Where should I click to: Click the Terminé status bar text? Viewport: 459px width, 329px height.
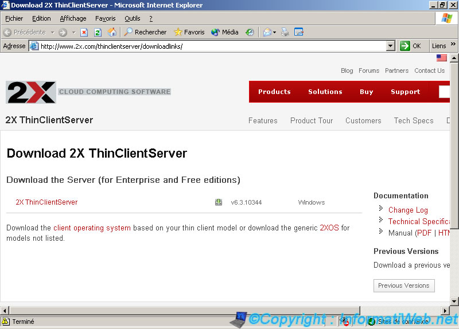(x=23, y=322)
